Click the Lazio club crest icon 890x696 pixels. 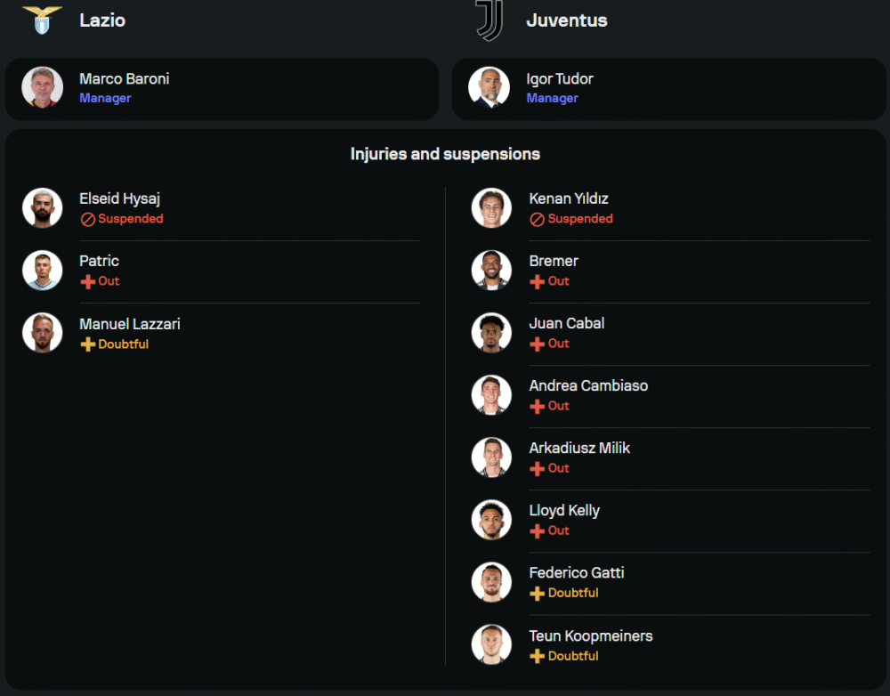pyautogui.click(x=42, y=20)
